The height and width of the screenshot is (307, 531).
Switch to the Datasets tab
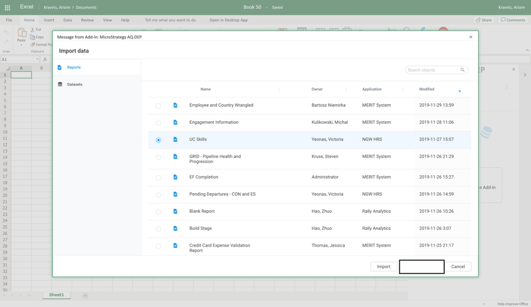(74, 84)
